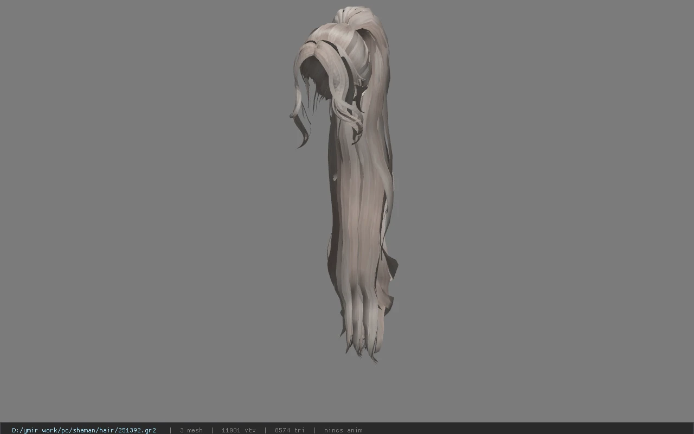Click the 'nincs anim' status text
The width and height of the screenshot is (694, 434).
(x=343, y=430)
